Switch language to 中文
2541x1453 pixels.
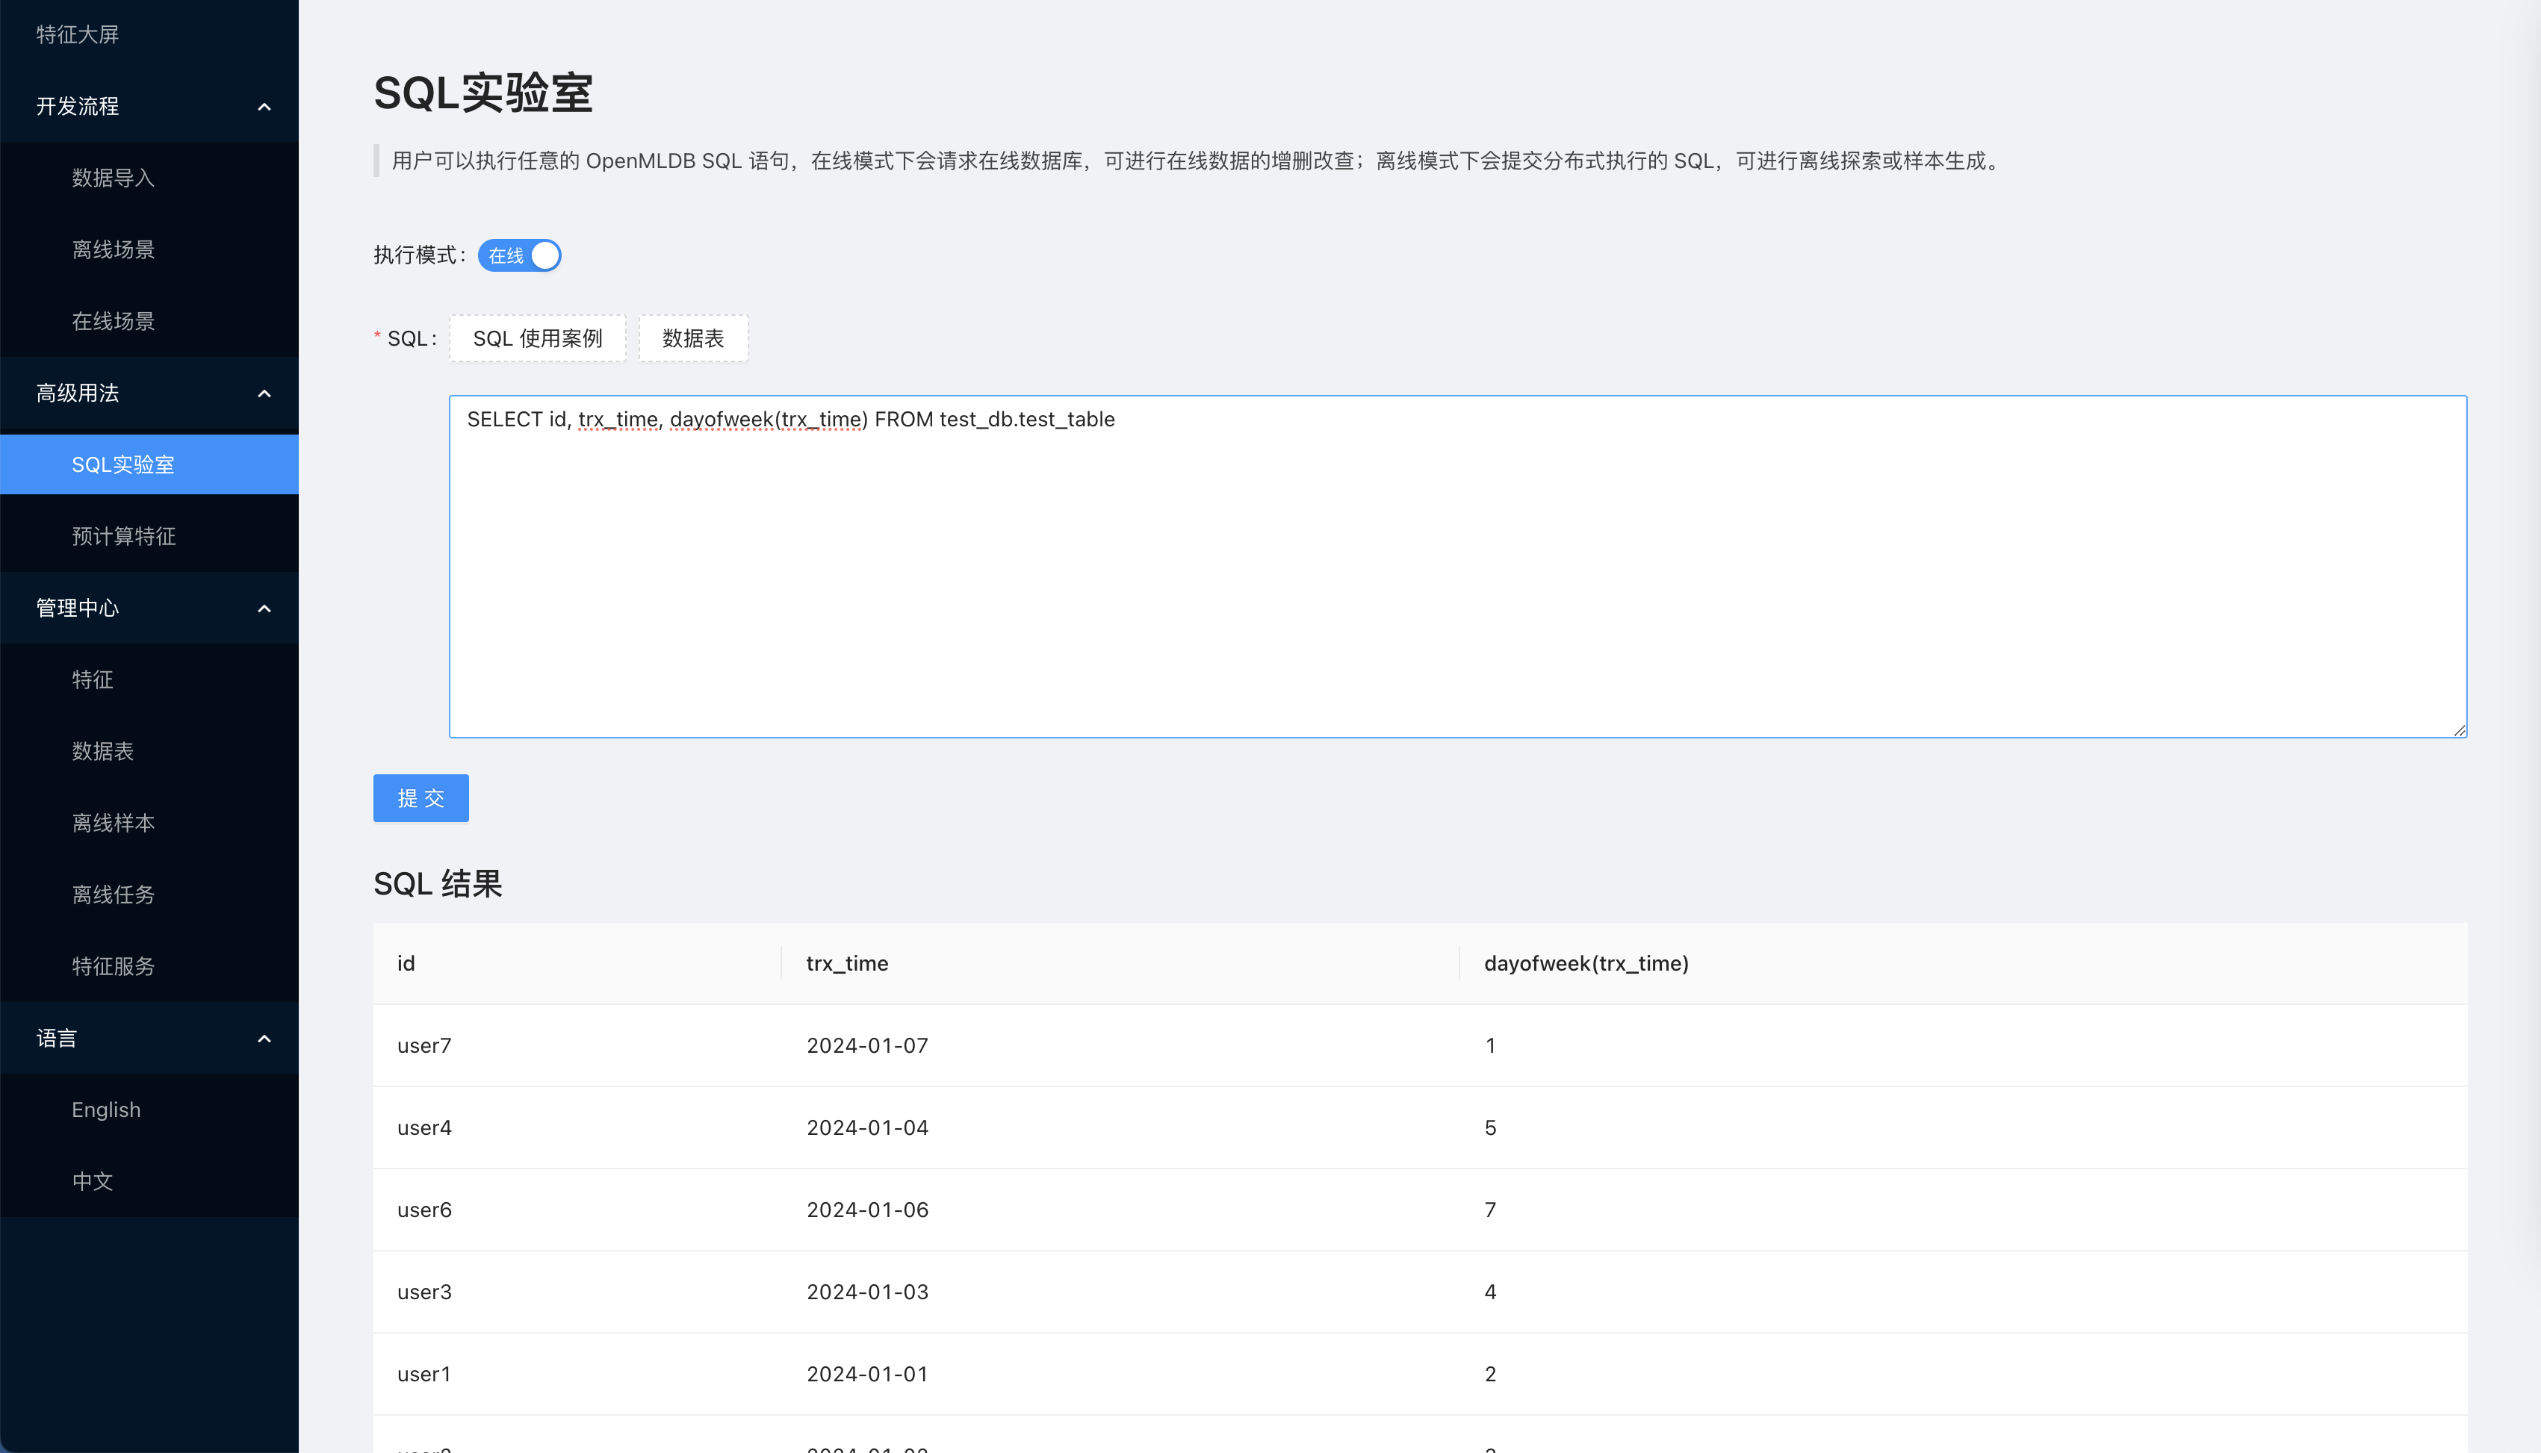tap(149, 1181)
